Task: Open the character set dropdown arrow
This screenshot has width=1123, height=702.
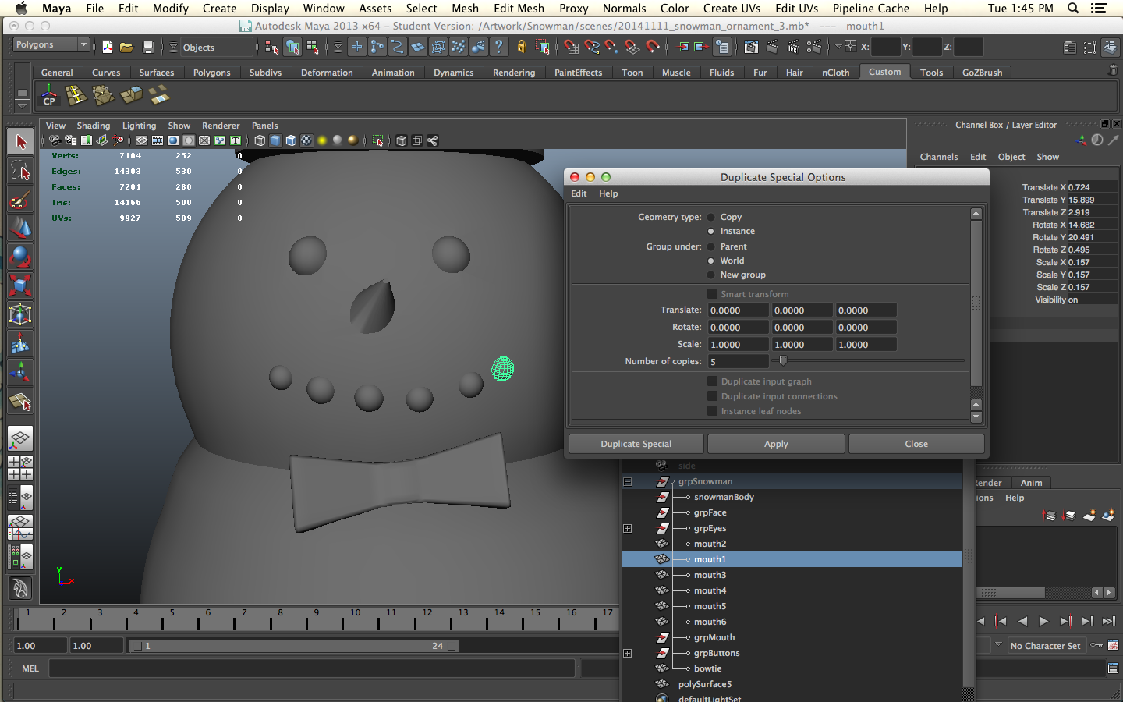Action: coord(998,645)
